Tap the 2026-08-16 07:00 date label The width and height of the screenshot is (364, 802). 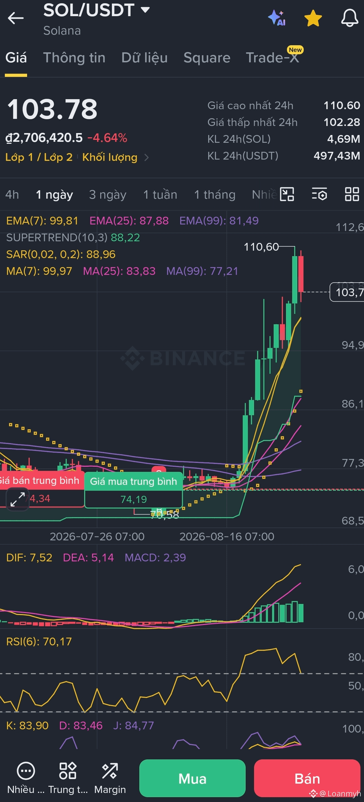(227, 536)
